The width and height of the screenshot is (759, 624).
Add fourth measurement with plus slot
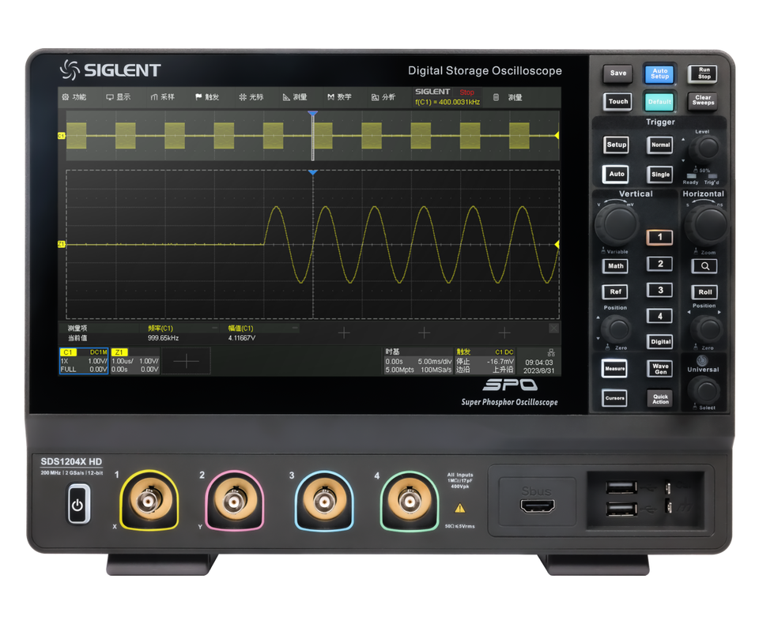pyautogui.click(x=424, y=333)
